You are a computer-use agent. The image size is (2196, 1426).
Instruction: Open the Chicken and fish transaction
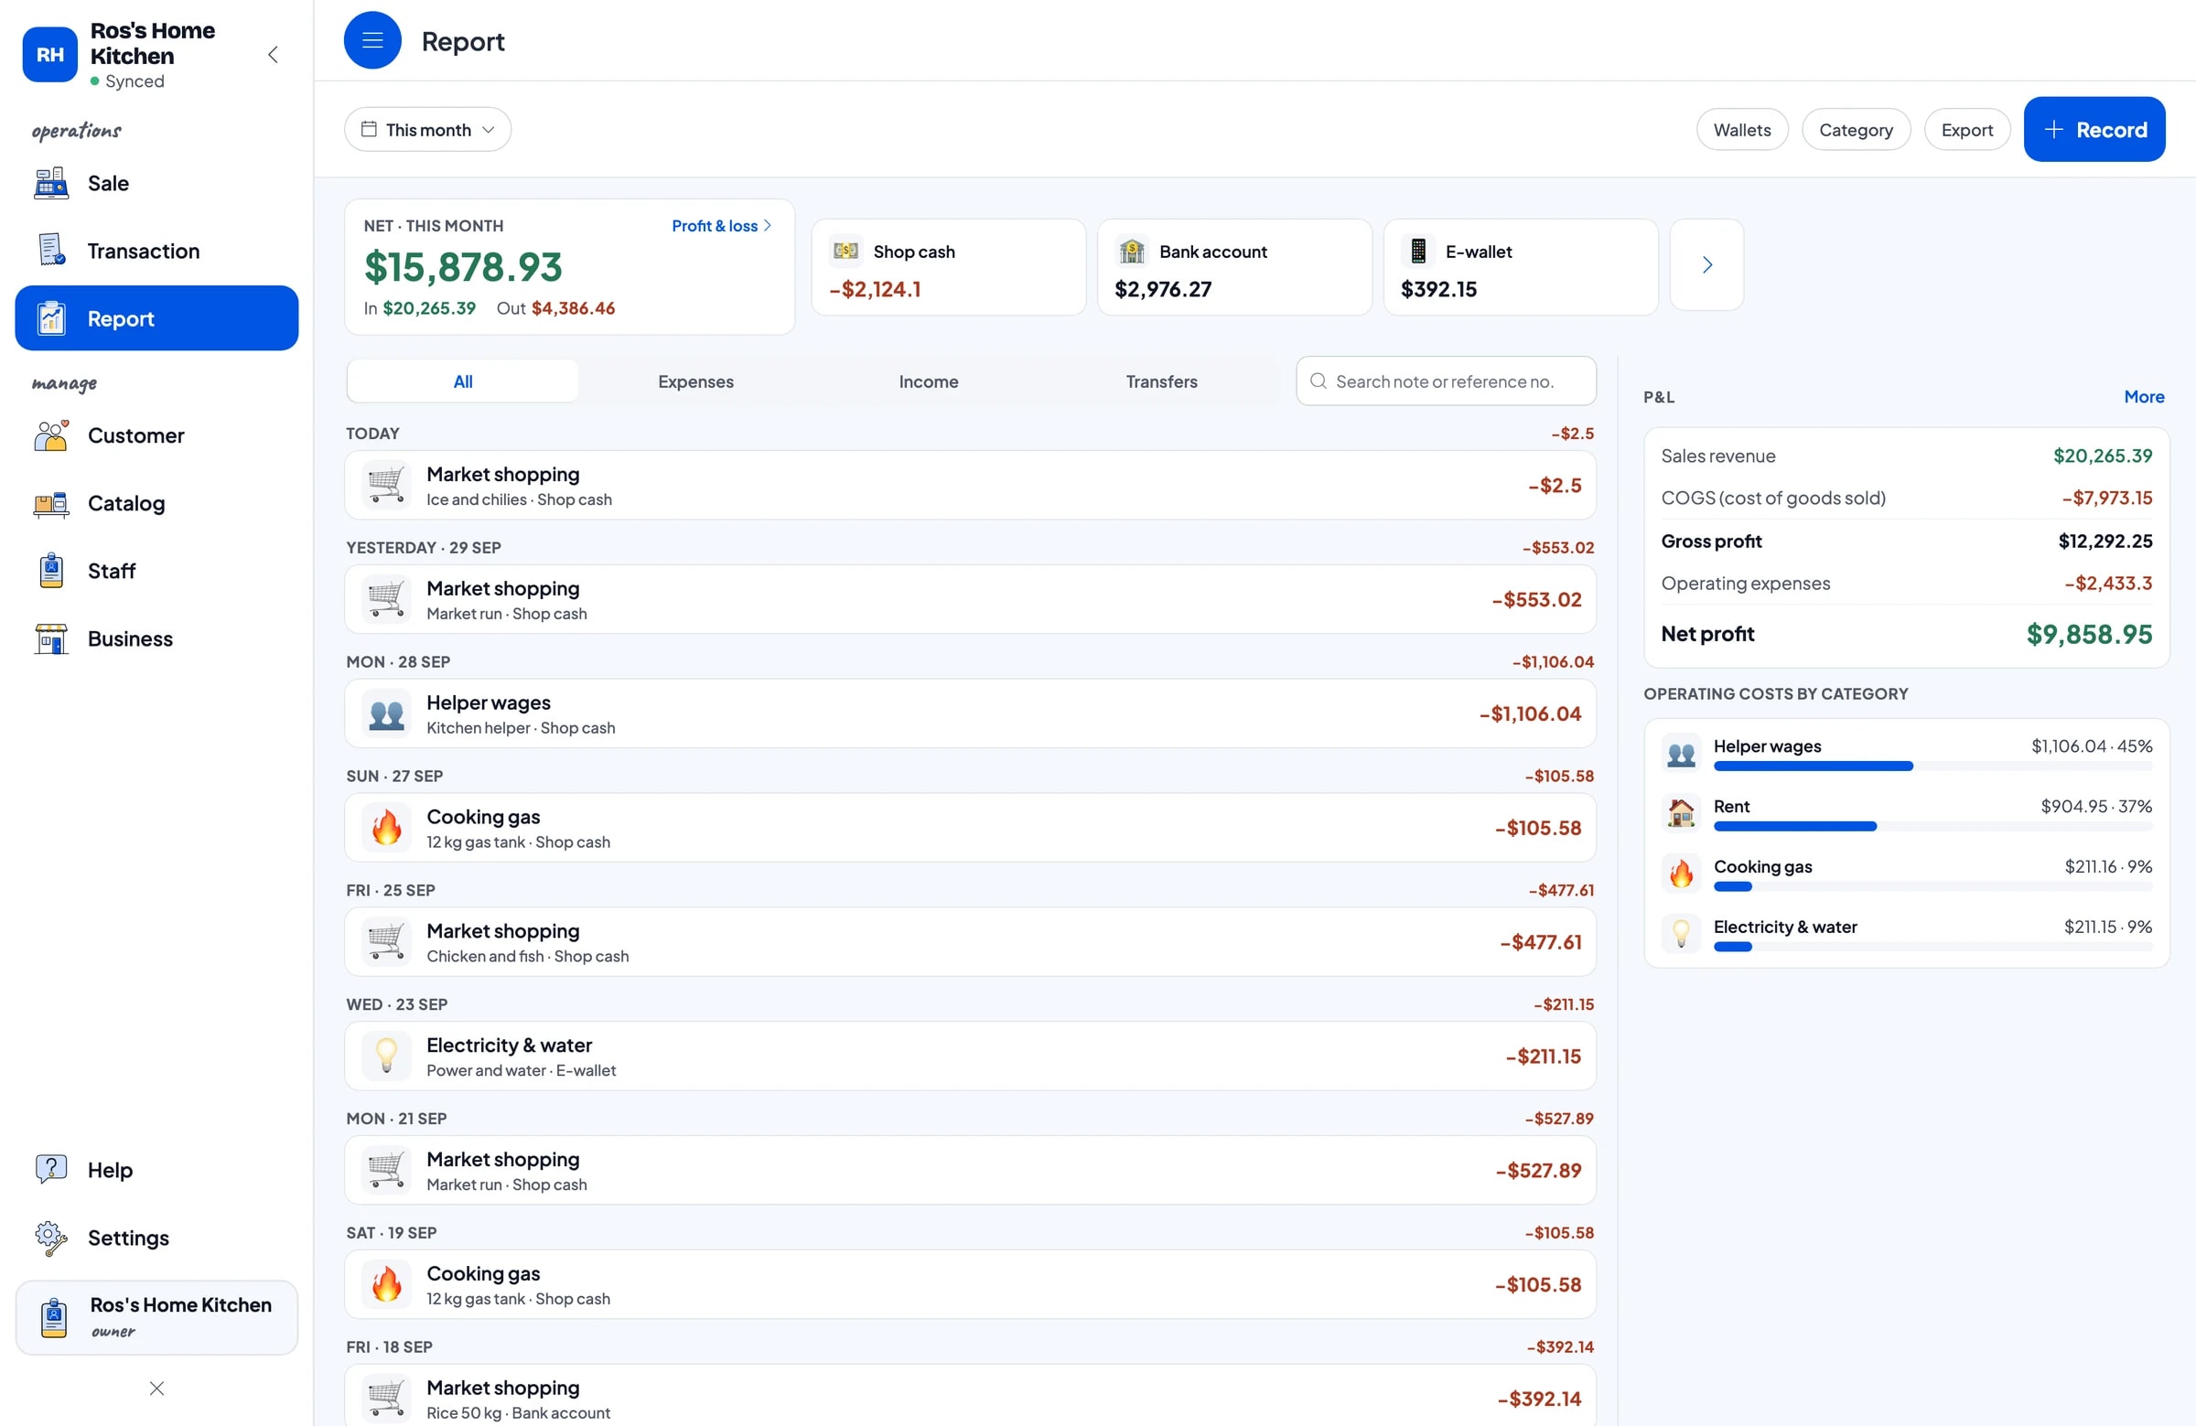click(970, 942)
